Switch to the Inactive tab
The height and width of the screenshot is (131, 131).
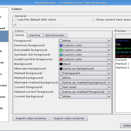(x=35, y=35)
